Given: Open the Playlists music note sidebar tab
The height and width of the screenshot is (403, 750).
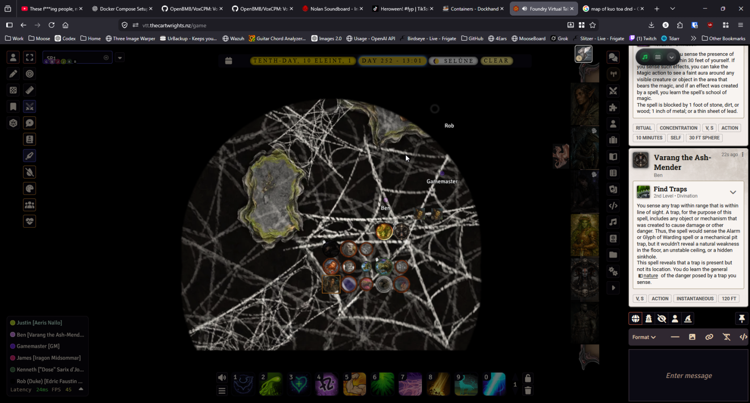Looking at the screenshot, I should (613, 222).
